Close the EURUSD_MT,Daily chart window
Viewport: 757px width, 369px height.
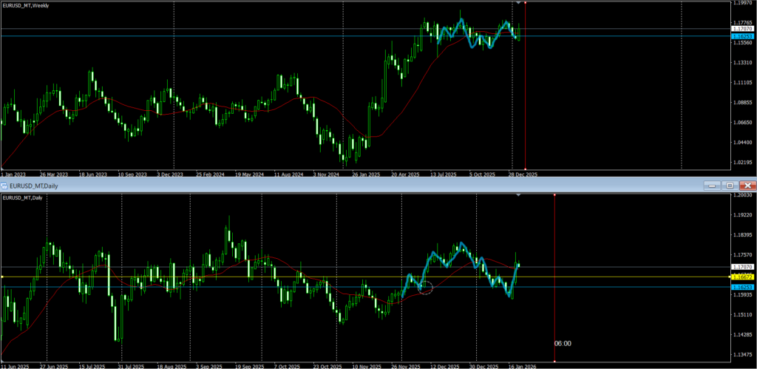[748, 185]
